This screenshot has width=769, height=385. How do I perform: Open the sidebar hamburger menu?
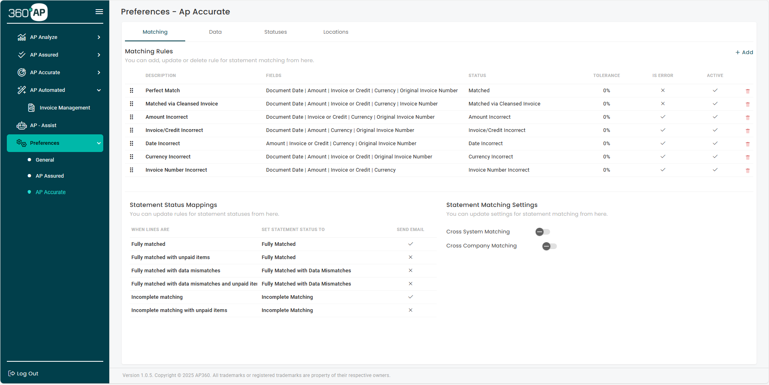click(99, 12)
